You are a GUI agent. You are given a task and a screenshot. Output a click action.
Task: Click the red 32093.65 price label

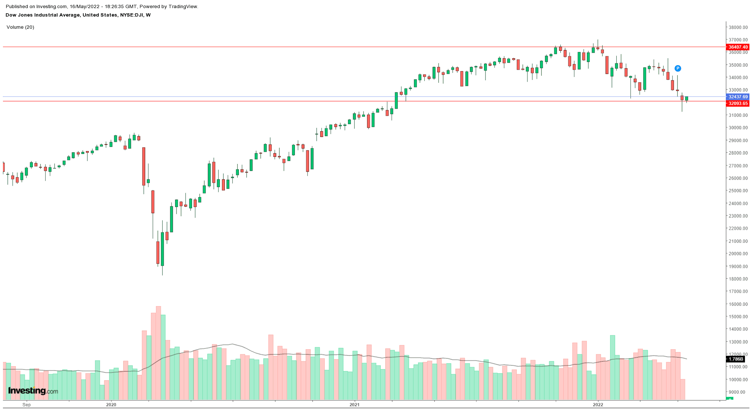pos(738,104)
